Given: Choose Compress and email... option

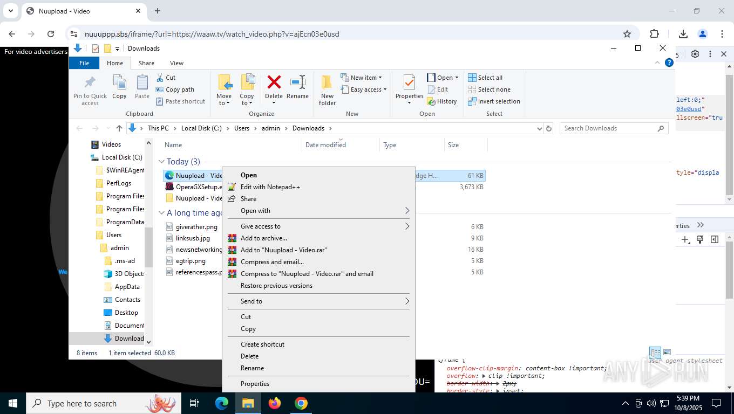Looking at the screenshot, I should tap(318, 262).
